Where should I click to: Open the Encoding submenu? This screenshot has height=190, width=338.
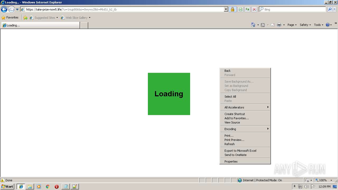(245, 129)
